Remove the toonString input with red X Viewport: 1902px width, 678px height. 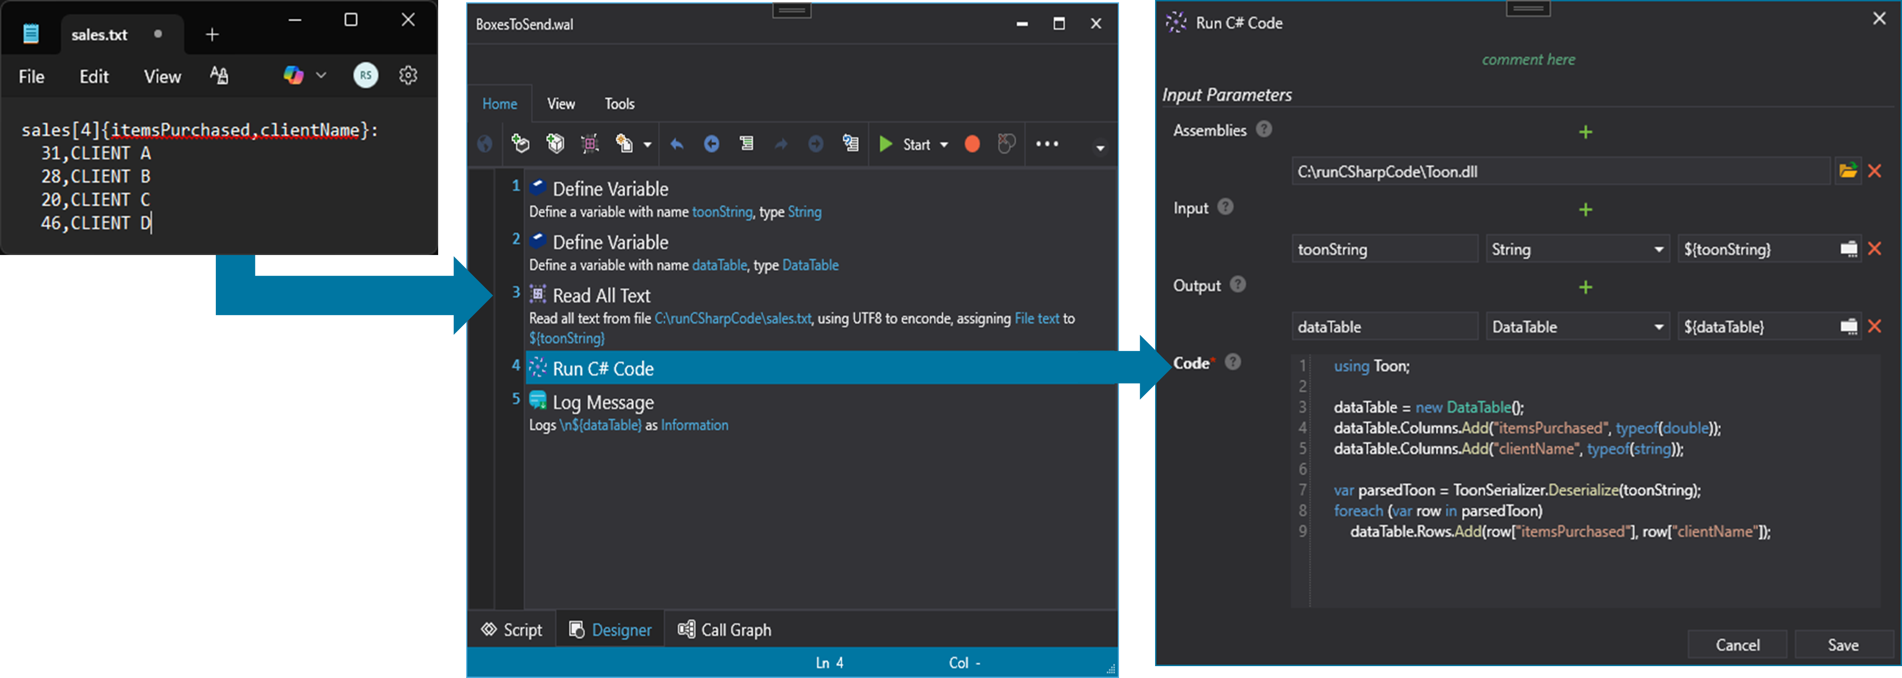(x=1874, y=249)
